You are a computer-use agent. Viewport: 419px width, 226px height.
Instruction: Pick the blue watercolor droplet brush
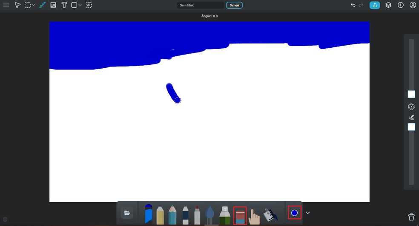click(x=210, y=215)
